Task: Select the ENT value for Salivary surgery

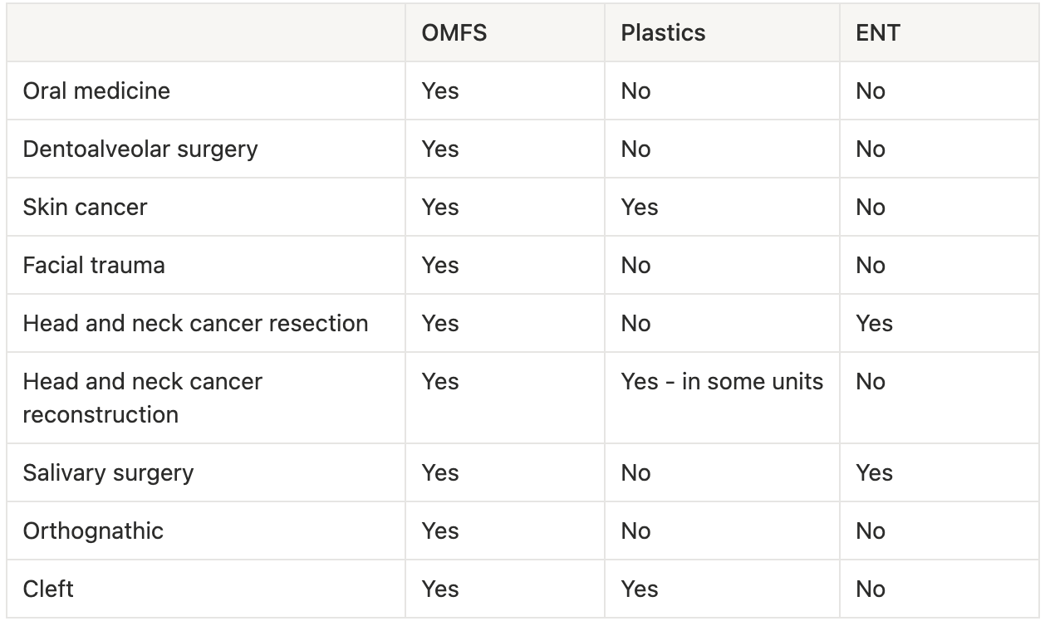Action: click(x=874, y=473)
